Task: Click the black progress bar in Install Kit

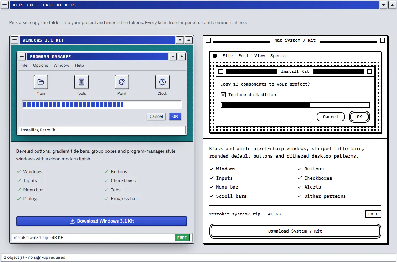Action: click(x=295, y=105)
